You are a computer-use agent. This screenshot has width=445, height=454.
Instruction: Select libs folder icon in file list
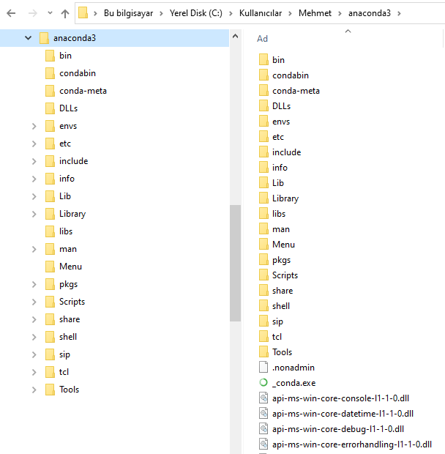(263, 213)
